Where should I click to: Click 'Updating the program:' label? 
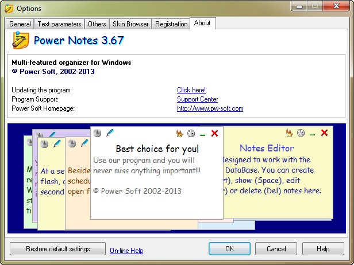click(x=41, y=90)
